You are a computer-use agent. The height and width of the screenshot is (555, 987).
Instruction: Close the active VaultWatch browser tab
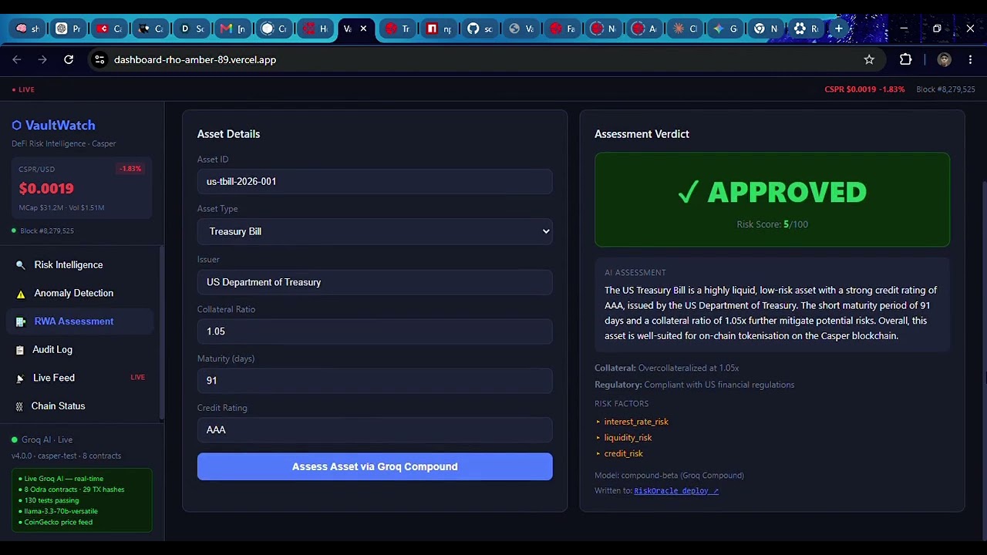(x=363, y=29)
